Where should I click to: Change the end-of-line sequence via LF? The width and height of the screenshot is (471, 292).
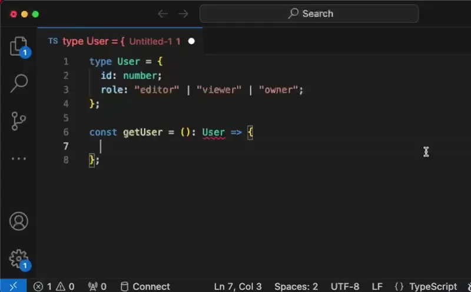click(377, 286)
